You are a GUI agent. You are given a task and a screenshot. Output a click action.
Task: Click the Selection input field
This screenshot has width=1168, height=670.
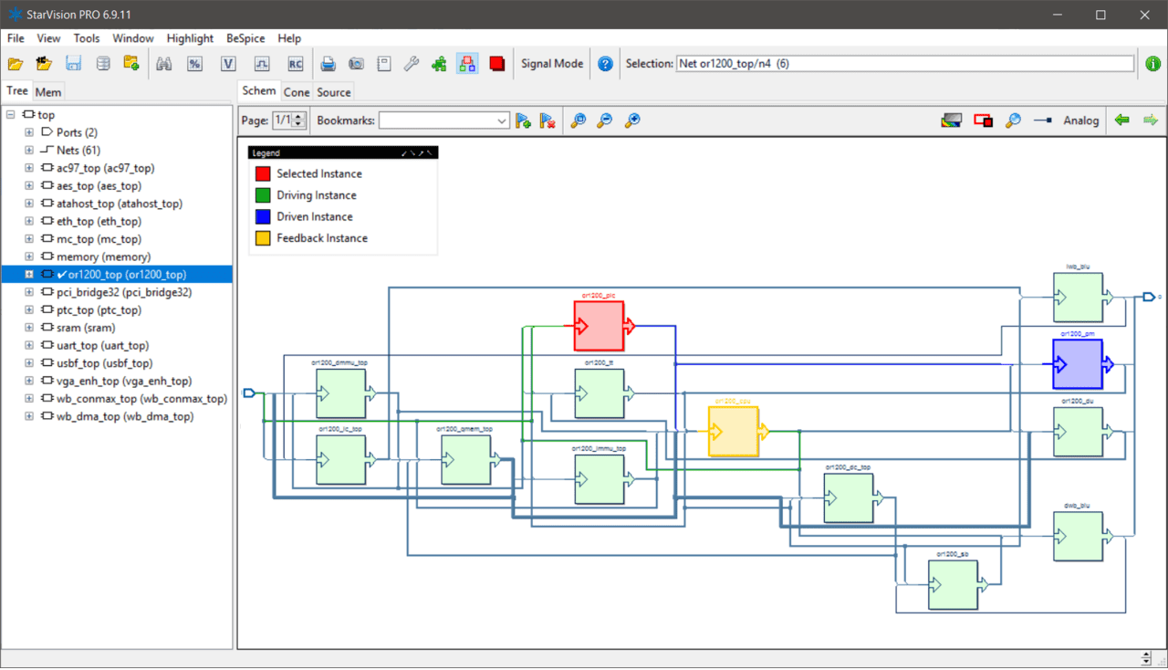point(903,64)
